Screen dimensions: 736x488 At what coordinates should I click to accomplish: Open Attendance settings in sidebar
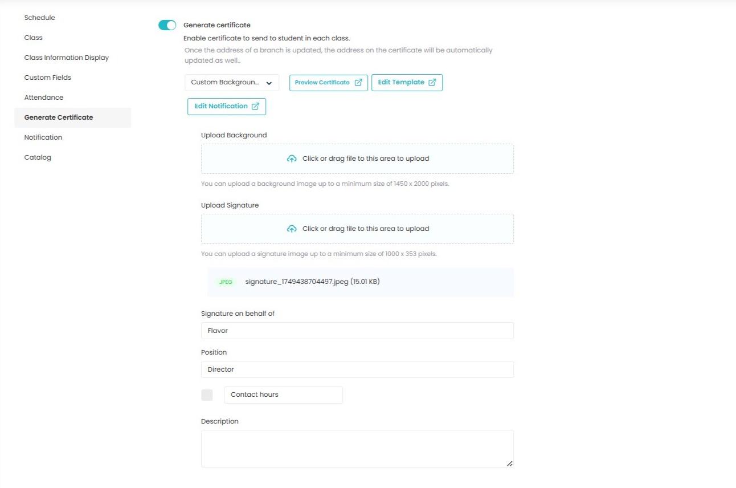44,97
